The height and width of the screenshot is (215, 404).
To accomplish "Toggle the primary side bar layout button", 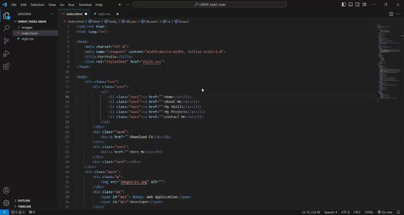I will point(343,5).
